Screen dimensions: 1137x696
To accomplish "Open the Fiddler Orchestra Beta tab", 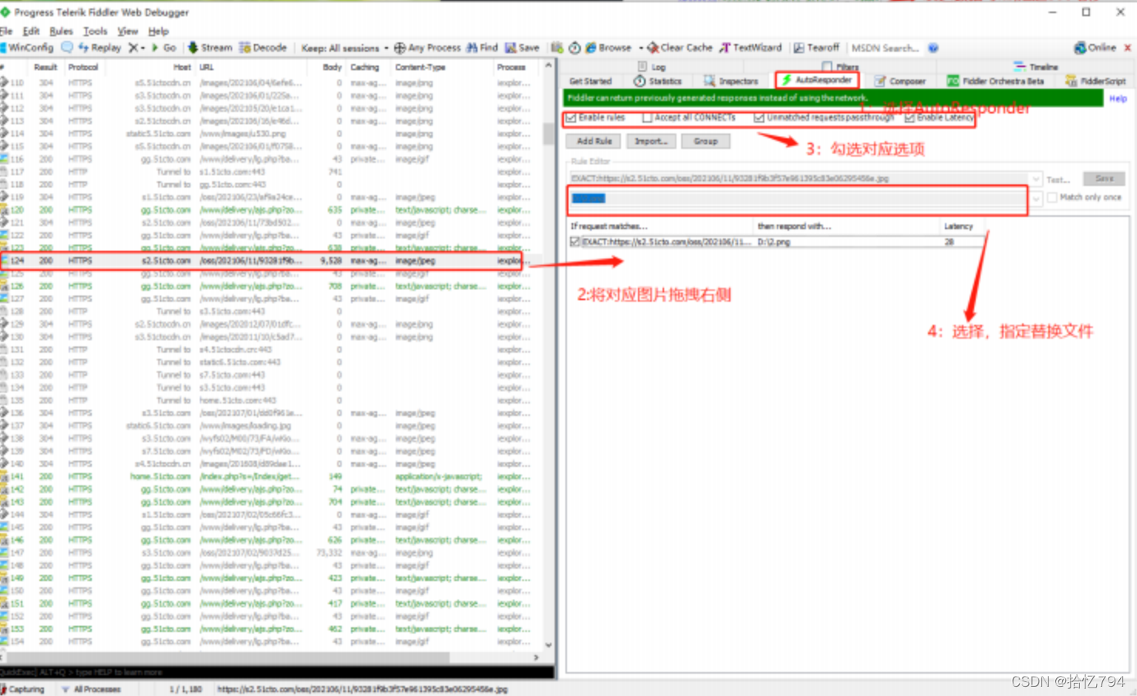I will [996, 81].
